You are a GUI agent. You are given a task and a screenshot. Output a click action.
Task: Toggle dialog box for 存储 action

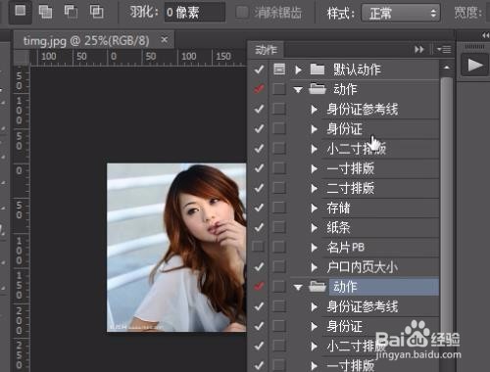279,208
